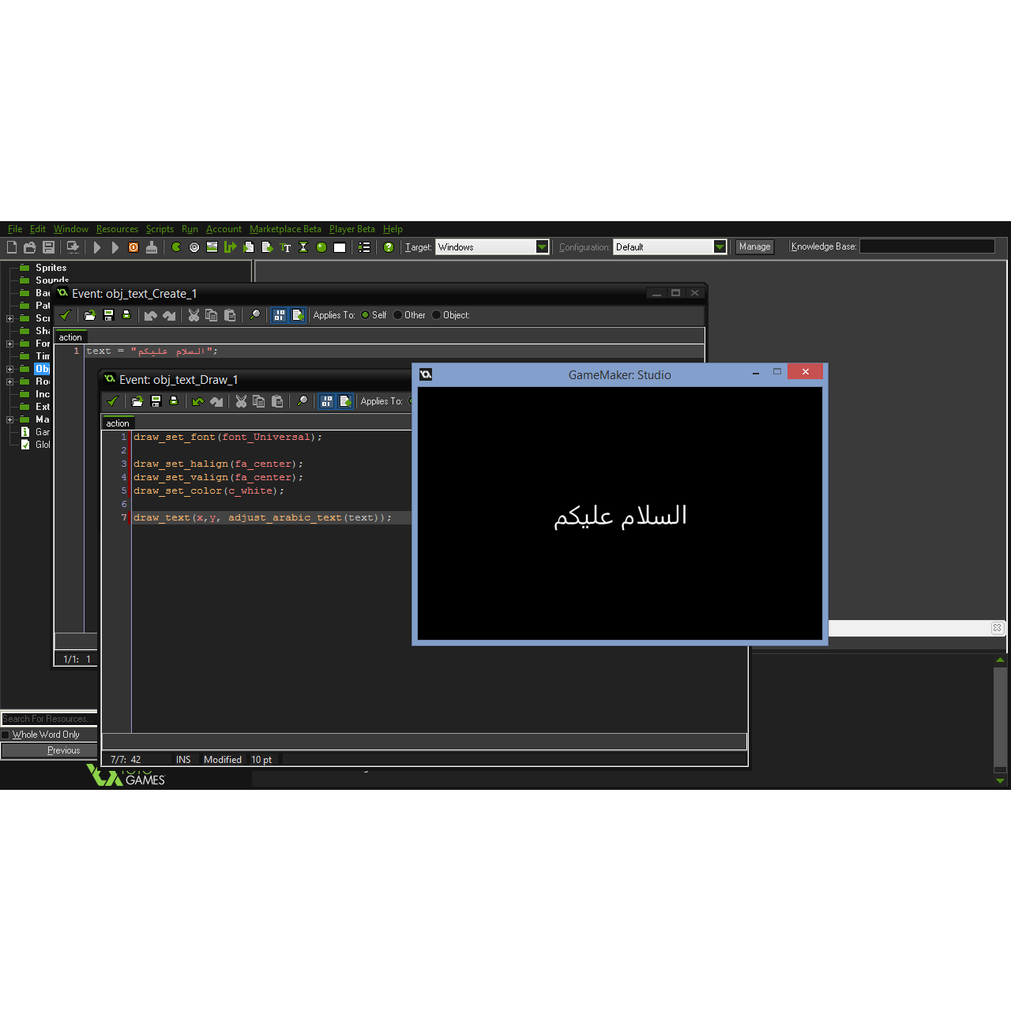This screenshot has height=1011, width=1011.
Task: Select the Self radio button in Applies To
Action: (366, 315)
